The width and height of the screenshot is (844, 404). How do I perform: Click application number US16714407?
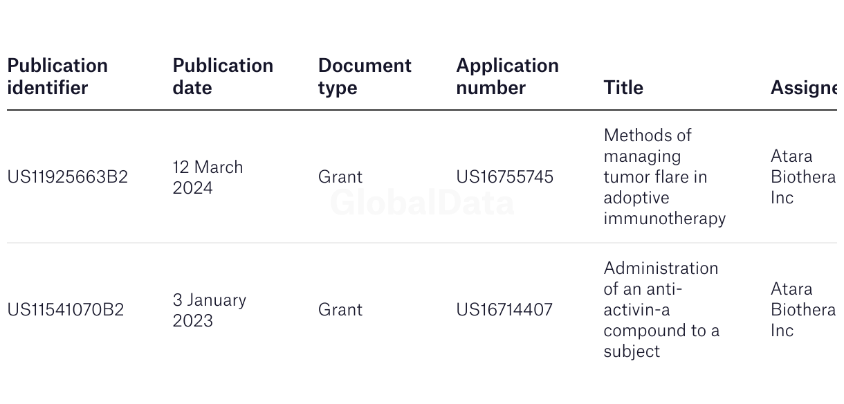[504, 310]
